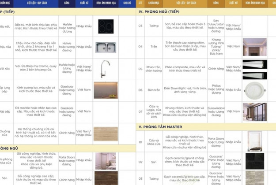Click the 'Đèn trần' item cell

pos(154,90)
